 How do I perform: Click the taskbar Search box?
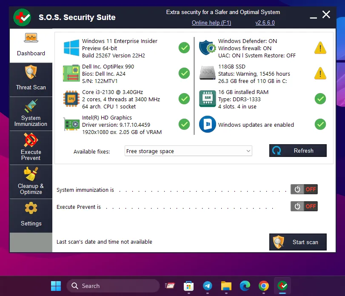coord(113,286)
